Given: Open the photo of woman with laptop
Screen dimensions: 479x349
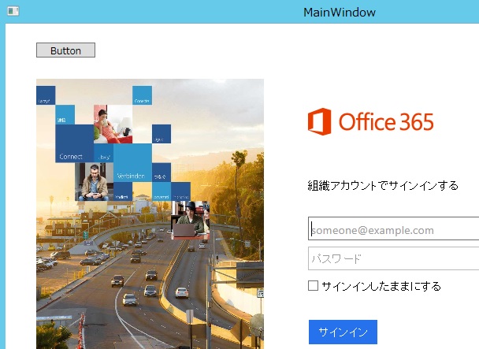Looking at the screenshot, I should coord(191,220).
